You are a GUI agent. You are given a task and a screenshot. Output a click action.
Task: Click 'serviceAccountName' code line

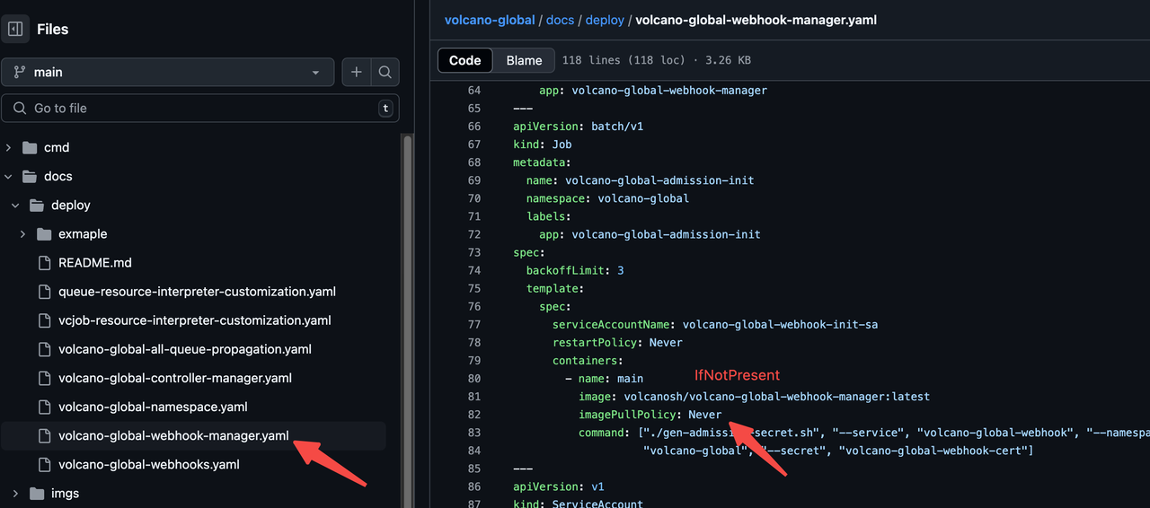[x=715, y=324]
